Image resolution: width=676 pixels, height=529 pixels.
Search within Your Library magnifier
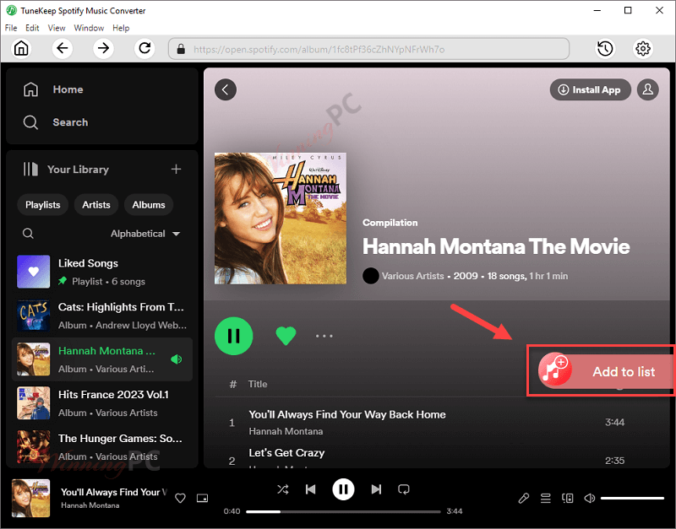[28, 234]
